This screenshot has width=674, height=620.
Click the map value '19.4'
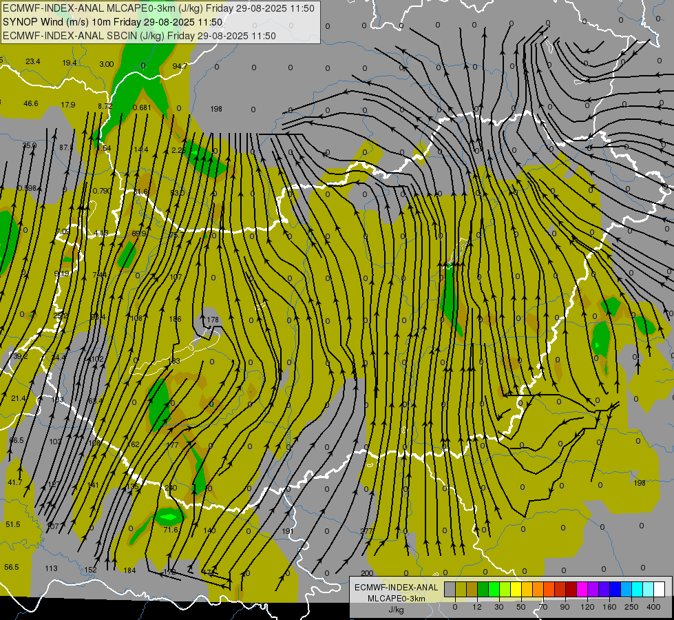tap(70, 63)
